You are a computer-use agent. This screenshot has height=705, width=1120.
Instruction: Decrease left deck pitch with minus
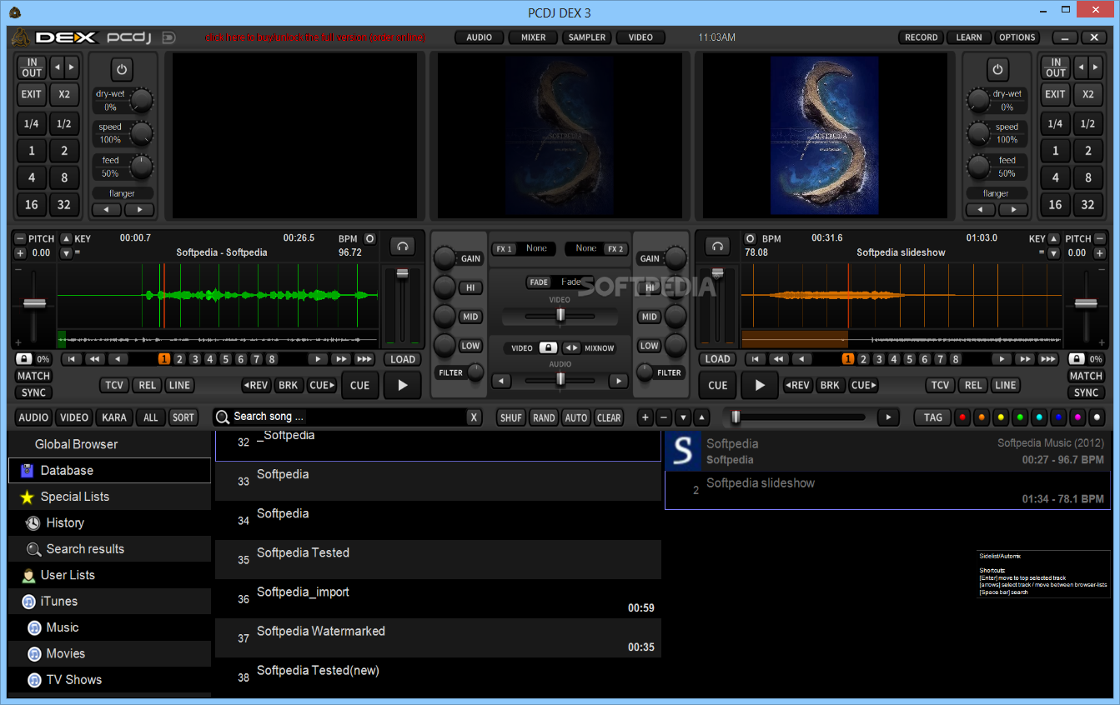click(x=20, y=238)
